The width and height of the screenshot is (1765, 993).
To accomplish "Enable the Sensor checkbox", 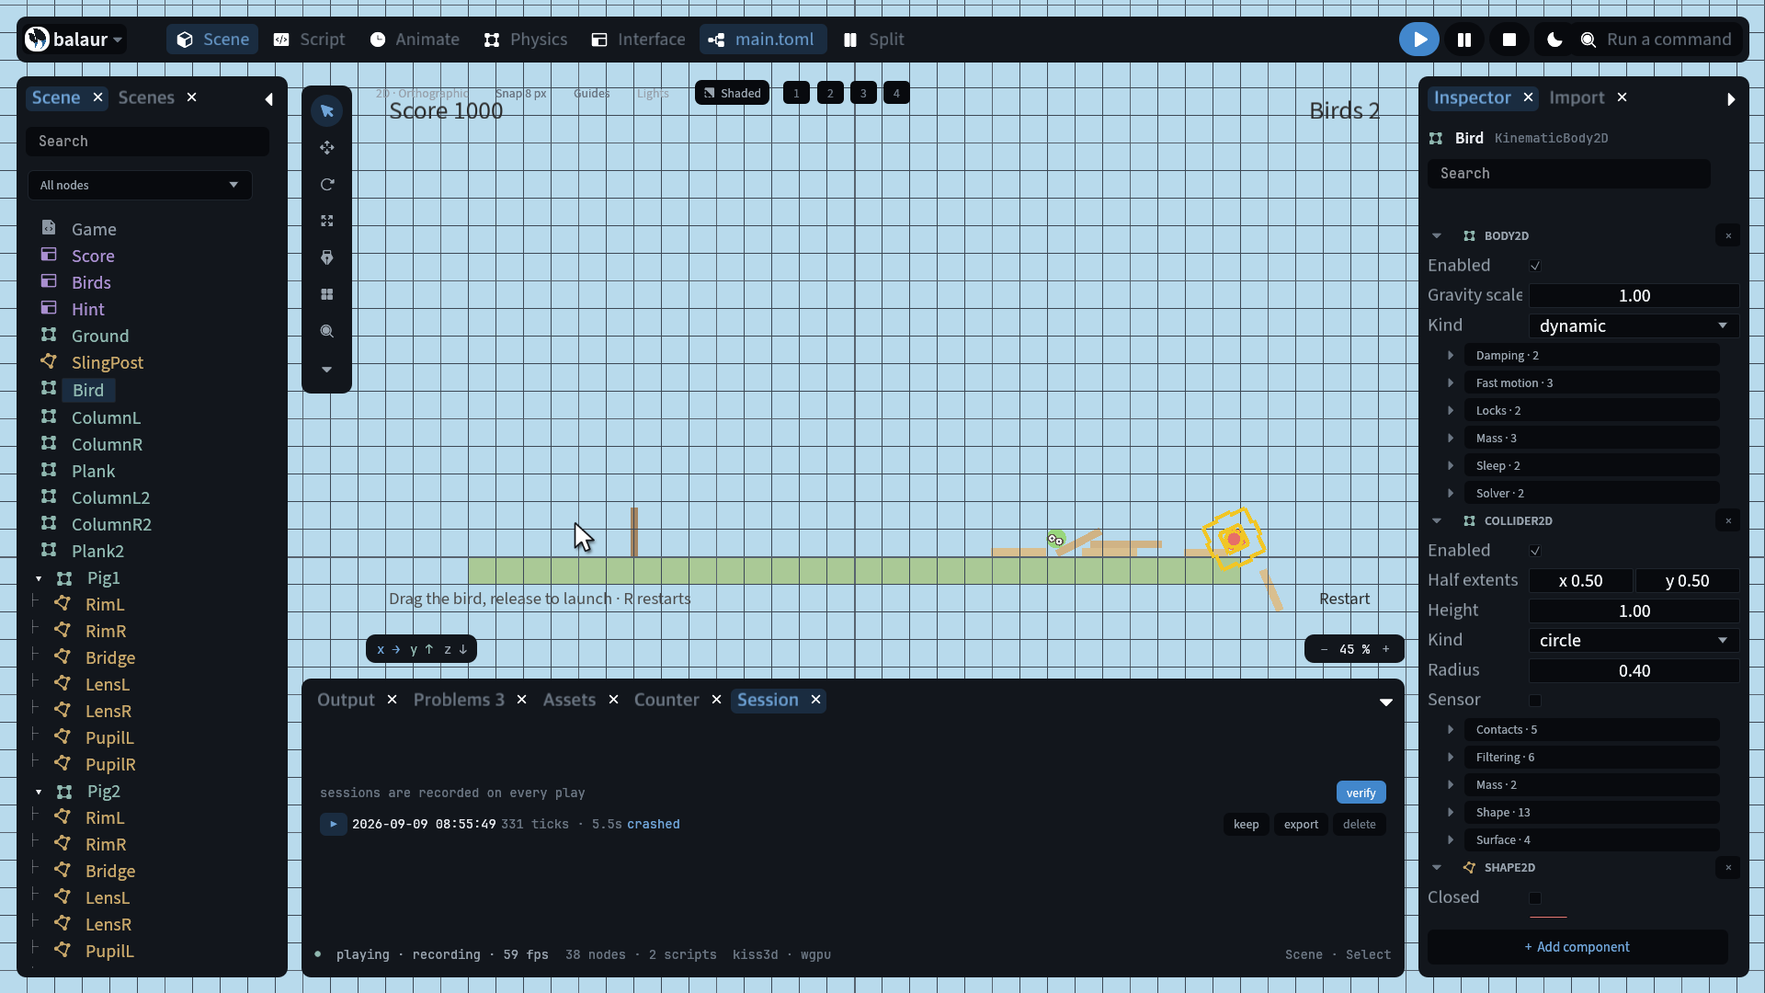I will (1535, 701).
